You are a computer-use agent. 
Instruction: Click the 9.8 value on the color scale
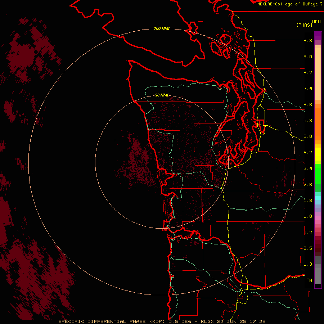(x=308, y=40)
